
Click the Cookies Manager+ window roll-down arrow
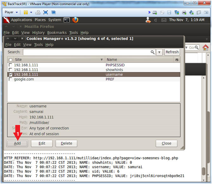(15, 39)
